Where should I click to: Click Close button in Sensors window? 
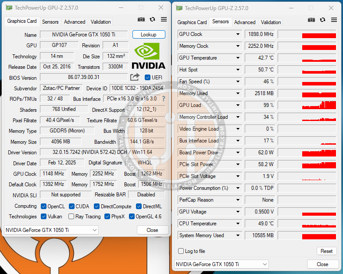(x=322, y=264)
